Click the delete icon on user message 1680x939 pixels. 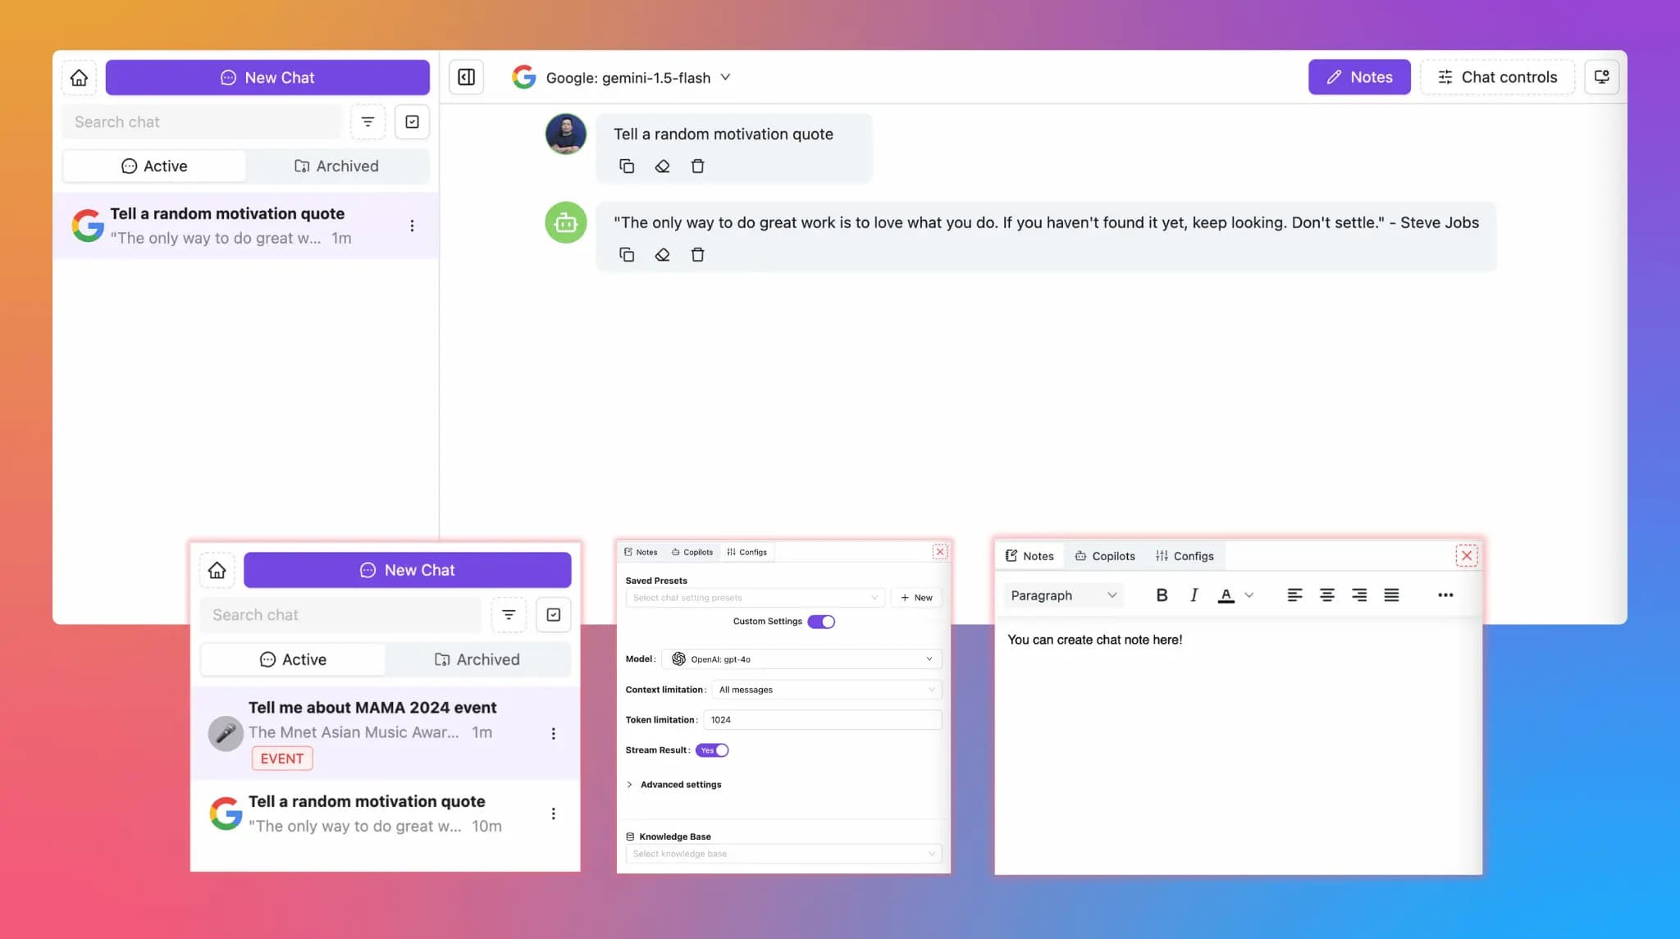[x=697, y=166]
